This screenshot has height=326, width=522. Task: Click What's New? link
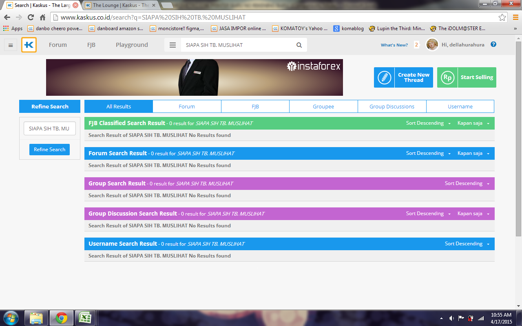tap(394, 45)
